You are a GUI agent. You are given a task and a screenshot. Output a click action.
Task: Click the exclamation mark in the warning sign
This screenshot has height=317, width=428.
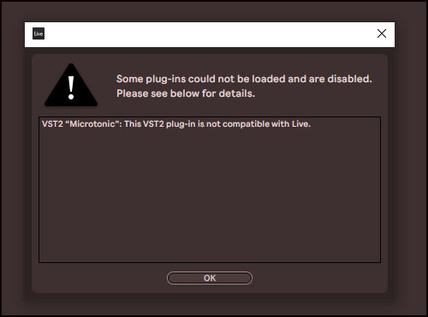(71, 87)
